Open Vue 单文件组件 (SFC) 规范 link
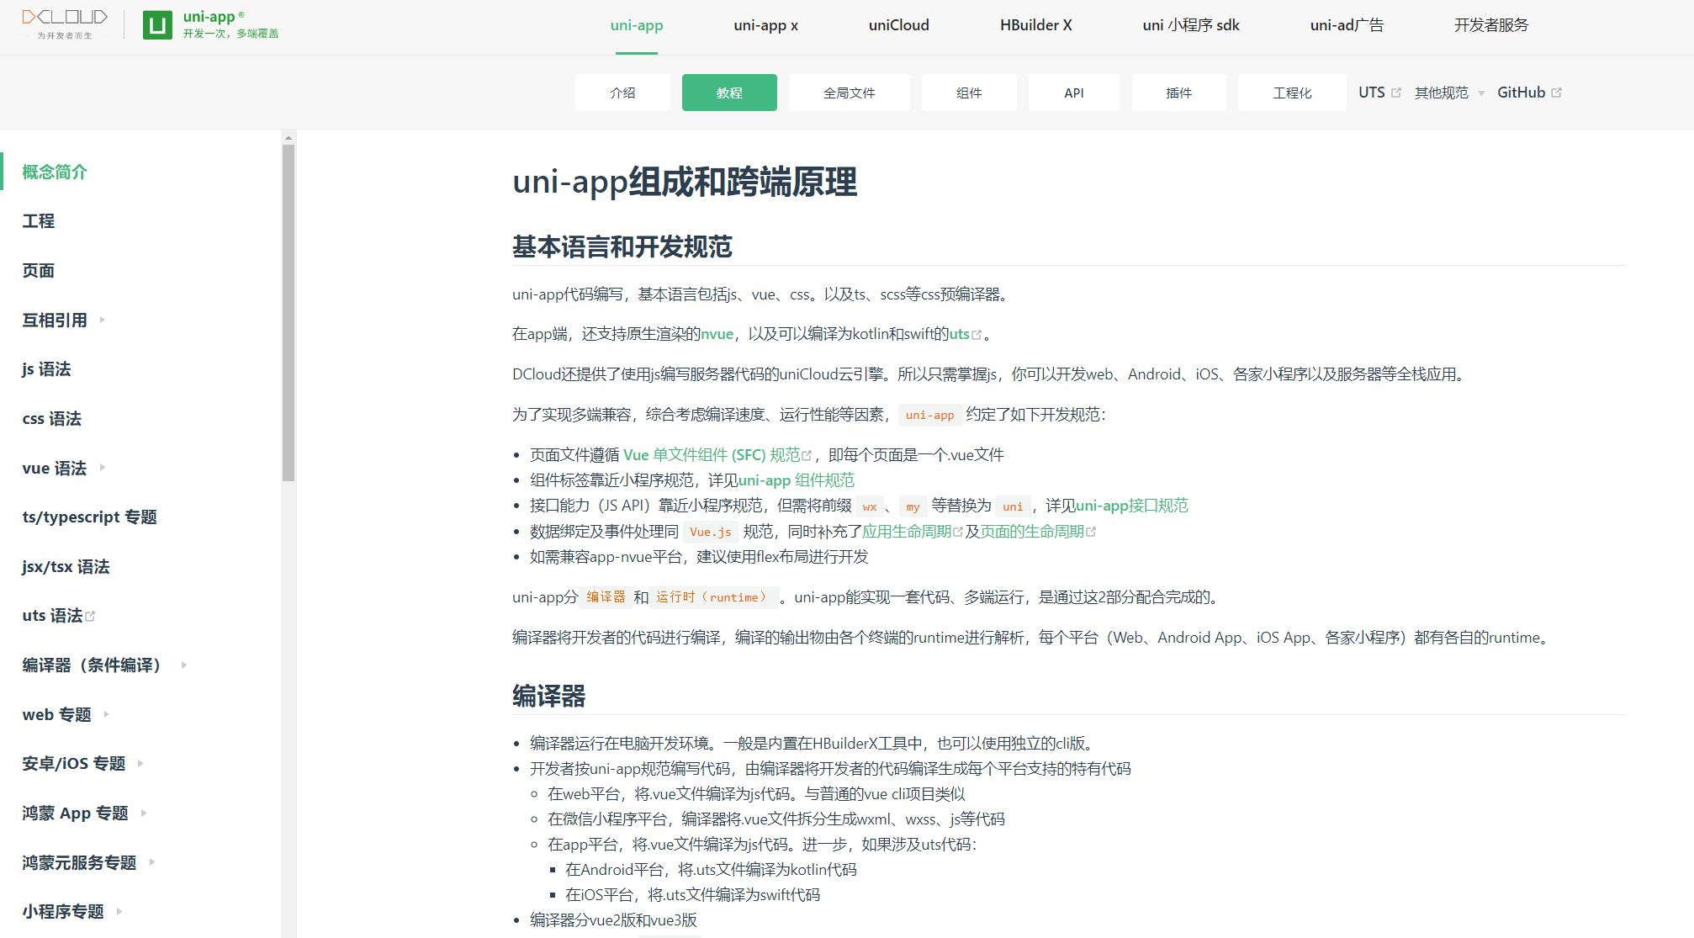 coord(712,455)
